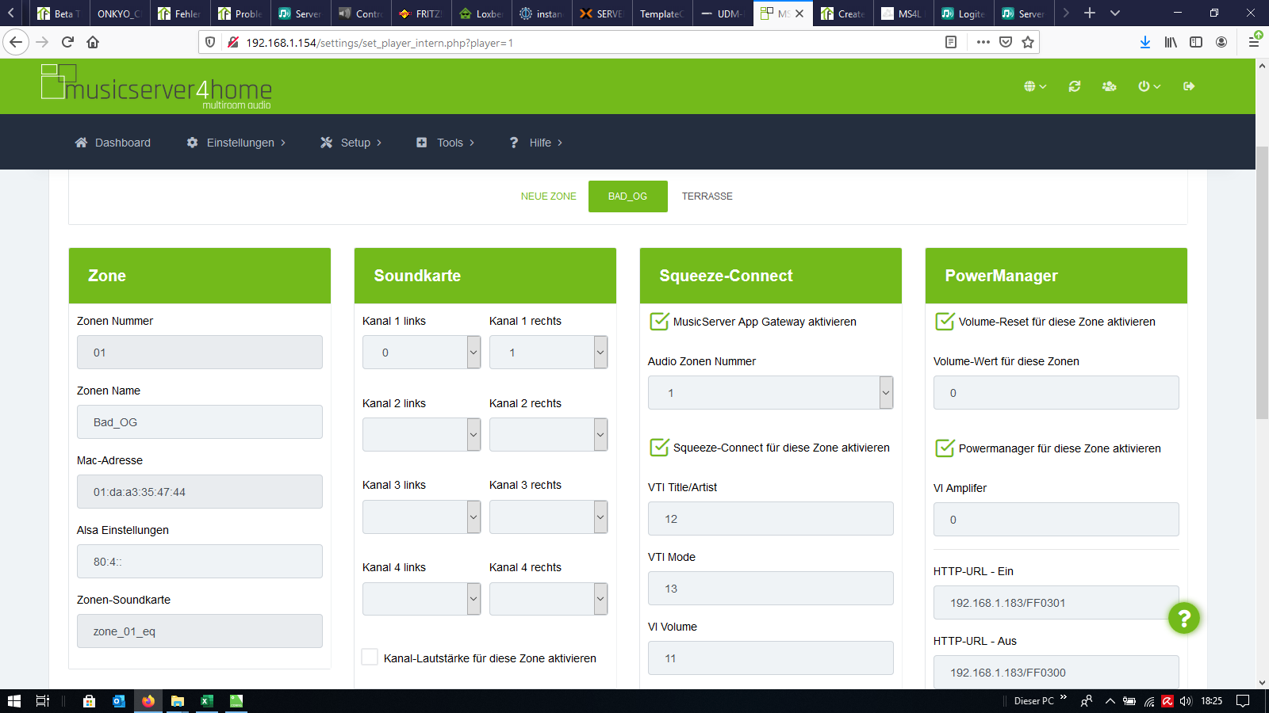Switch to the ONKYO browser tab
Image resolution: width=1269 pixels, height=713 pixels.
click(119, 13)
